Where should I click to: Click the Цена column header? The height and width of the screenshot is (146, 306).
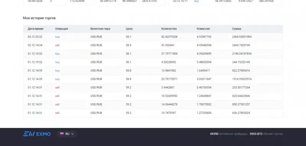click(129, 29)
